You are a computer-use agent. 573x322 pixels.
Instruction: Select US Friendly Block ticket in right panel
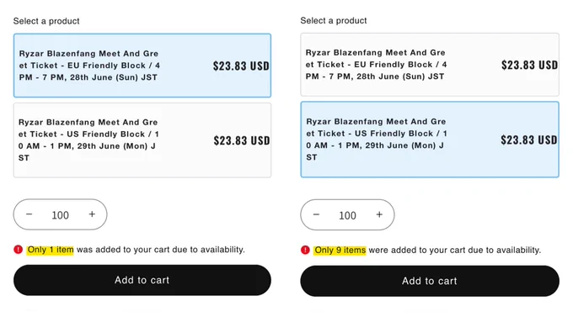[x=430, y=140]
